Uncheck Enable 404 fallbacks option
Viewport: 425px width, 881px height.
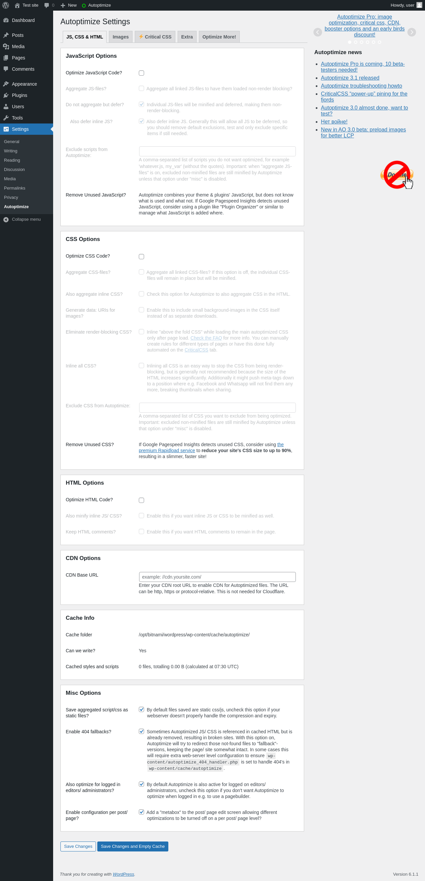click(x=141, y=731)
